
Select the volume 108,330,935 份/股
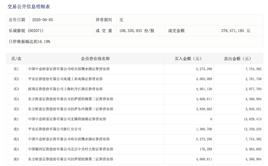pyautogui.click(x=137, y=31)
